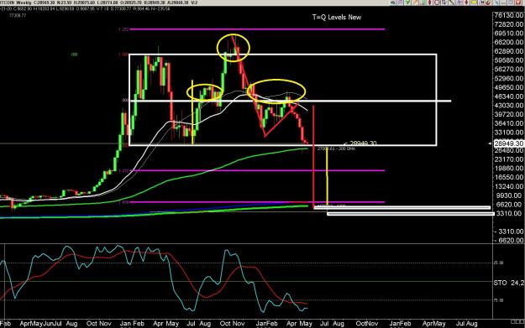The width and height of the screenshot is (525, 328).
Task: Select the black diagonal trend line tool
Action: point(452,3)
